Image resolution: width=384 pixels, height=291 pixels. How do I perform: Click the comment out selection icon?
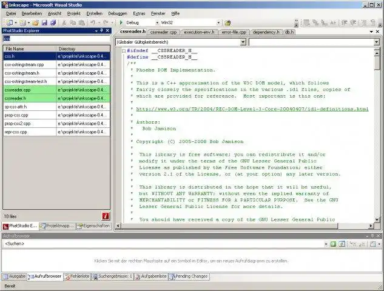tap(364, 23)
